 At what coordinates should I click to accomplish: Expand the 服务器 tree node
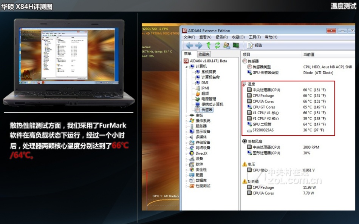click(187, 126)
